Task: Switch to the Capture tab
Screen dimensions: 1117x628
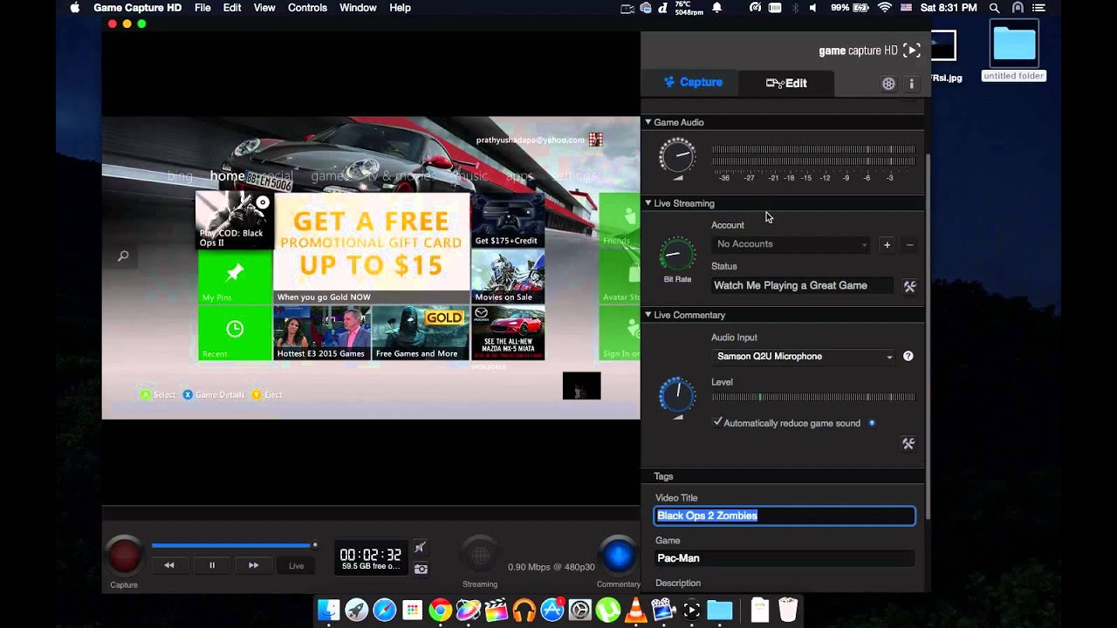Action: 693,83
